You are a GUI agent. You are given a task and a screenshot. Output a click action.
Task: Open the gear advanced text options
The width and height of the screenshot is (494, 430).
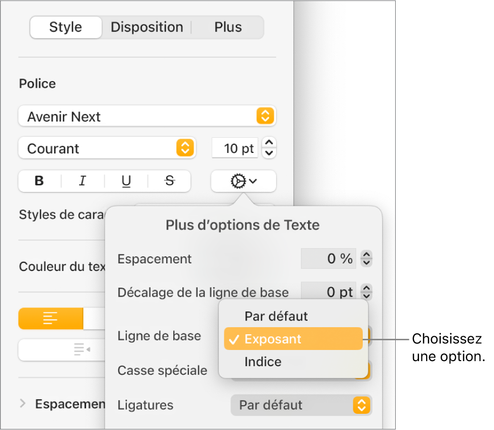point(243,181)
